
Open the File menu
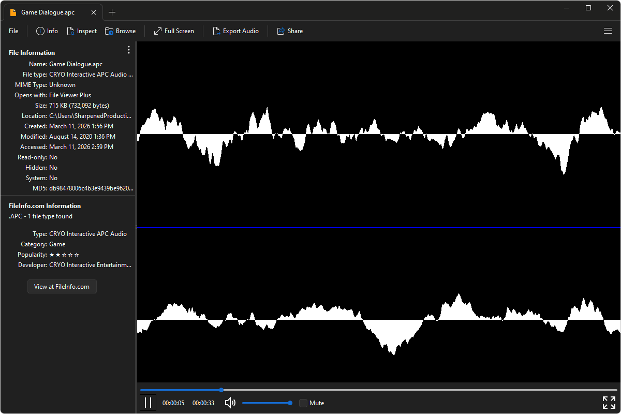coord(13,31)
